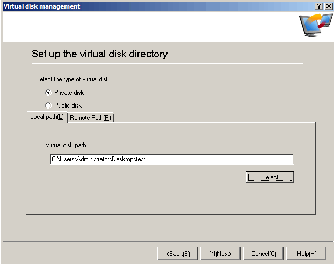Select the Private disk radio button
Image resolution: width=334 pixels, height=264 pixels.
click(48, 93)
